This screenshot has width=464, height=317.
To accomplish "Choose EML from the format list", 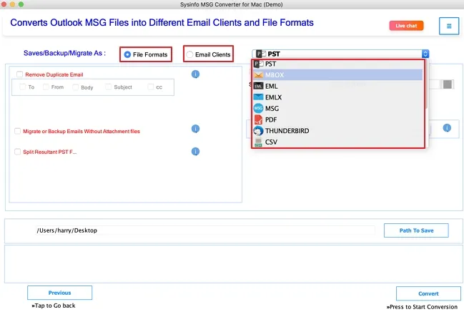I will tap(337, 86).
